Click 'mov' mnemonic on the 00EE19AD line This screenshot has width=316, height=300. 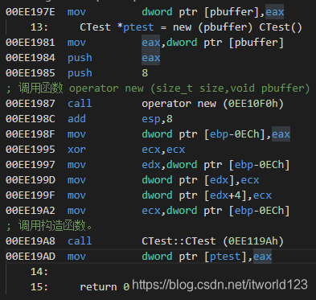(x=76, y=257)
